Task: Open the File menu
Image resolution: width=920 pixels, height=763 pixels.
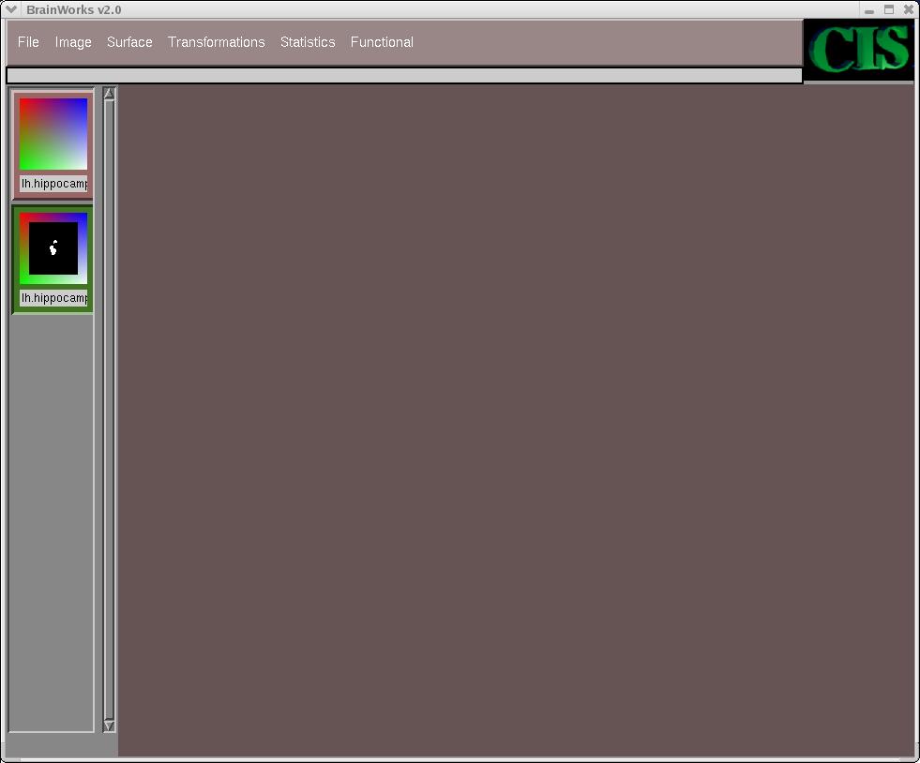Action: (x=28, y=42)
